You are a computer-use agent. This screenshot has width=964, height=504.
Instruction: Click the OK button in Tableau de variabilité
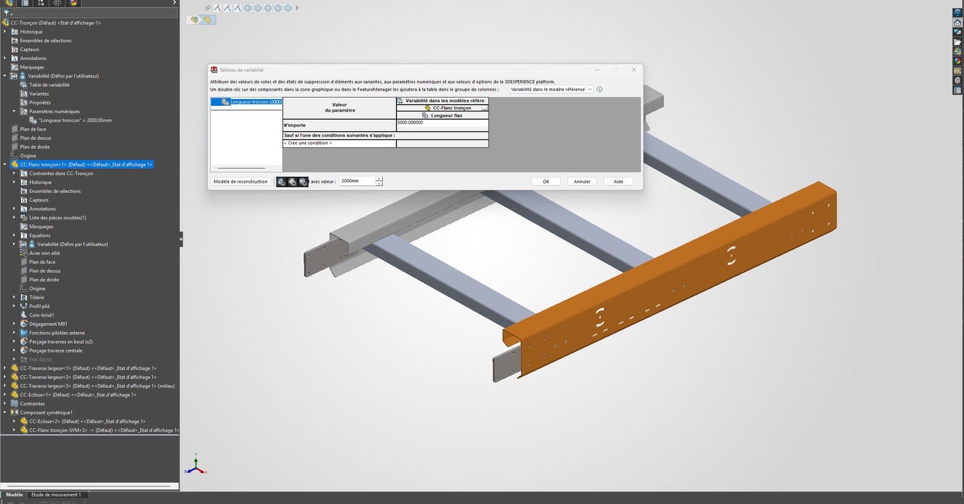click(546, 182)
